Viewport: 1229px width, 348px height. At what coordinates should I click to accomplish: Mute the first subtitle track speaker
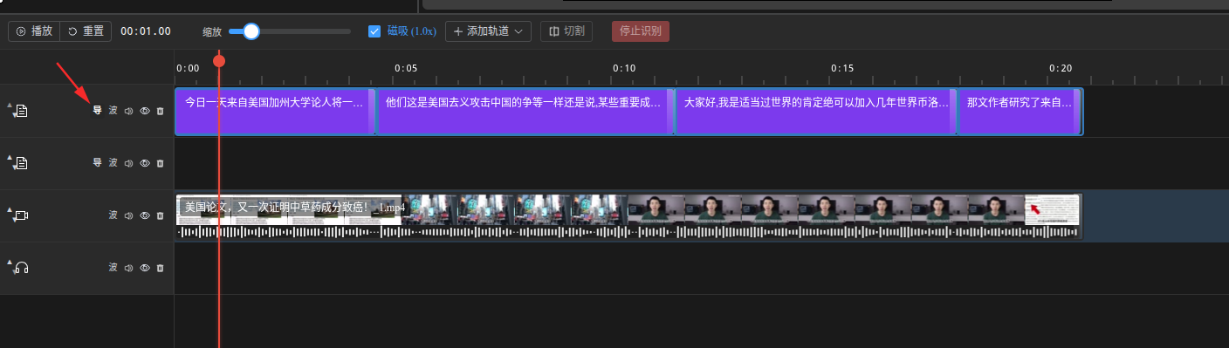pyautogui.click(x=128, y=111)
